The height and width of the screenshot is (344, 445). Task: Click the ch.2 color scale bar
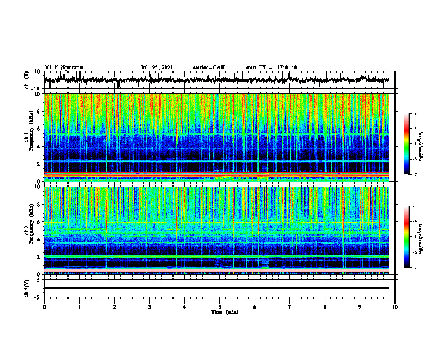[x=406, y=237]
